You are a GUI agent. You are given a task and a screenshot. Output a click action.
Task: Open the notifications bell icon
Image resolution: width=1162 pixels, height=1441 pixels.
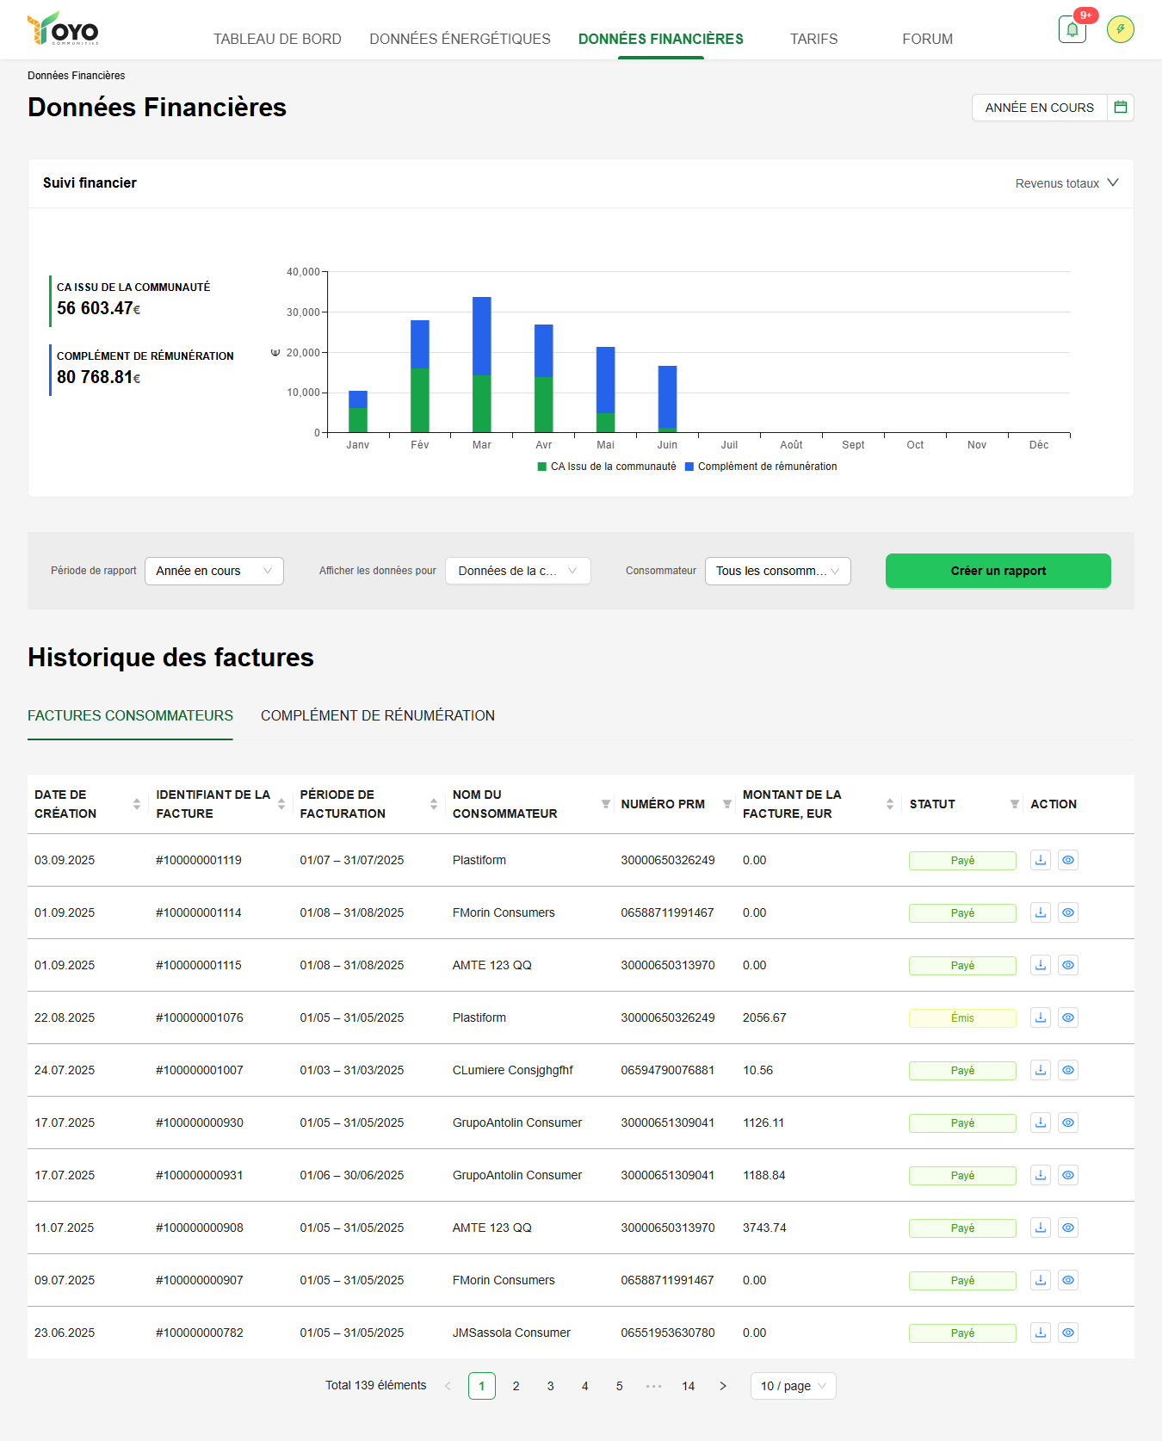point(1072,29)
